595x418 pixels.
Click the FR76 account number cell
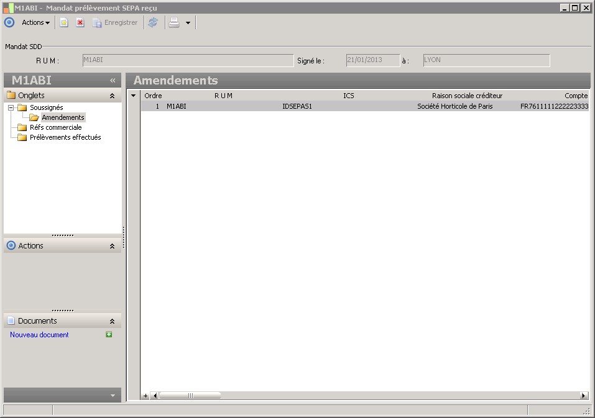point(554,106)
